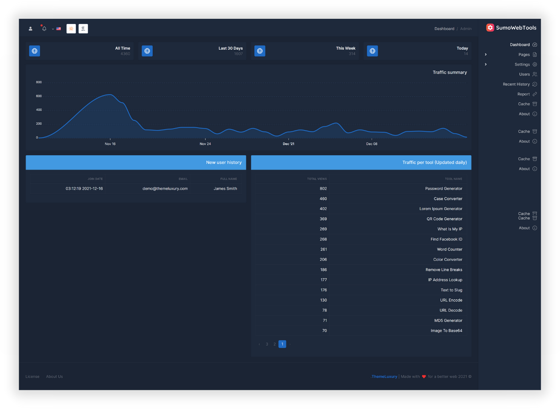Click the License footer link
Screen dimensions: 560x409
tap(32, 377)
